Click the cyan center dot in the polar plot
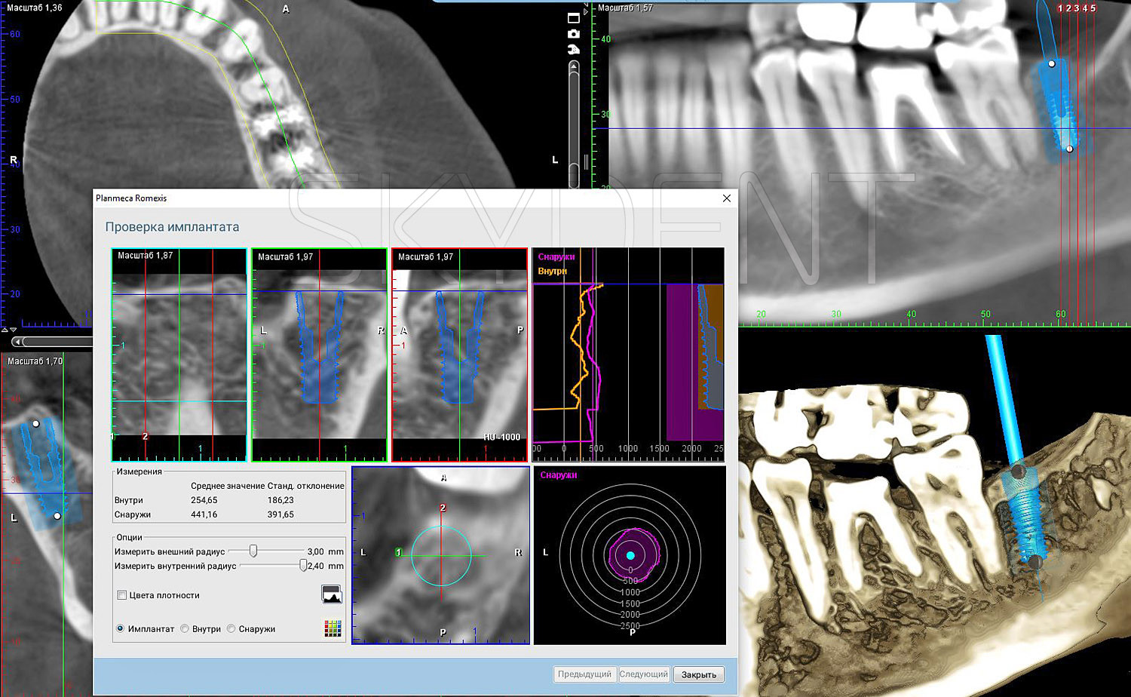 tap(630, 555)
